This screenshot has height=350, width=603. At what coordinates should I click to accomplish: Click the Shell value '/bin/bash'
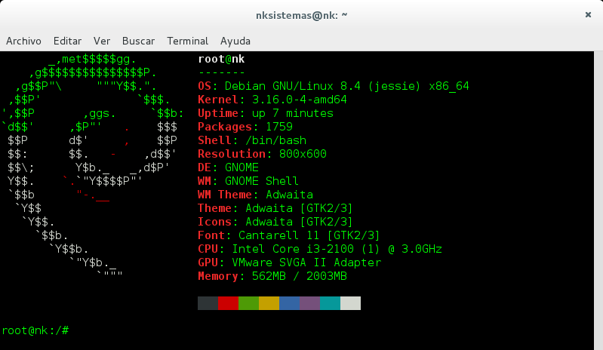(x=275, y=140)
